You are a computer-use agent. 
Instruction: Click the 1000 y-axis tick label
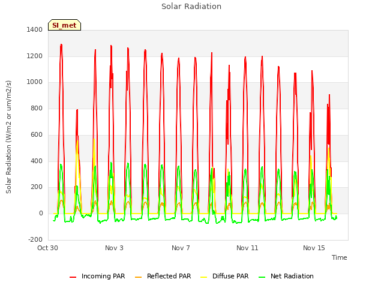35,82
